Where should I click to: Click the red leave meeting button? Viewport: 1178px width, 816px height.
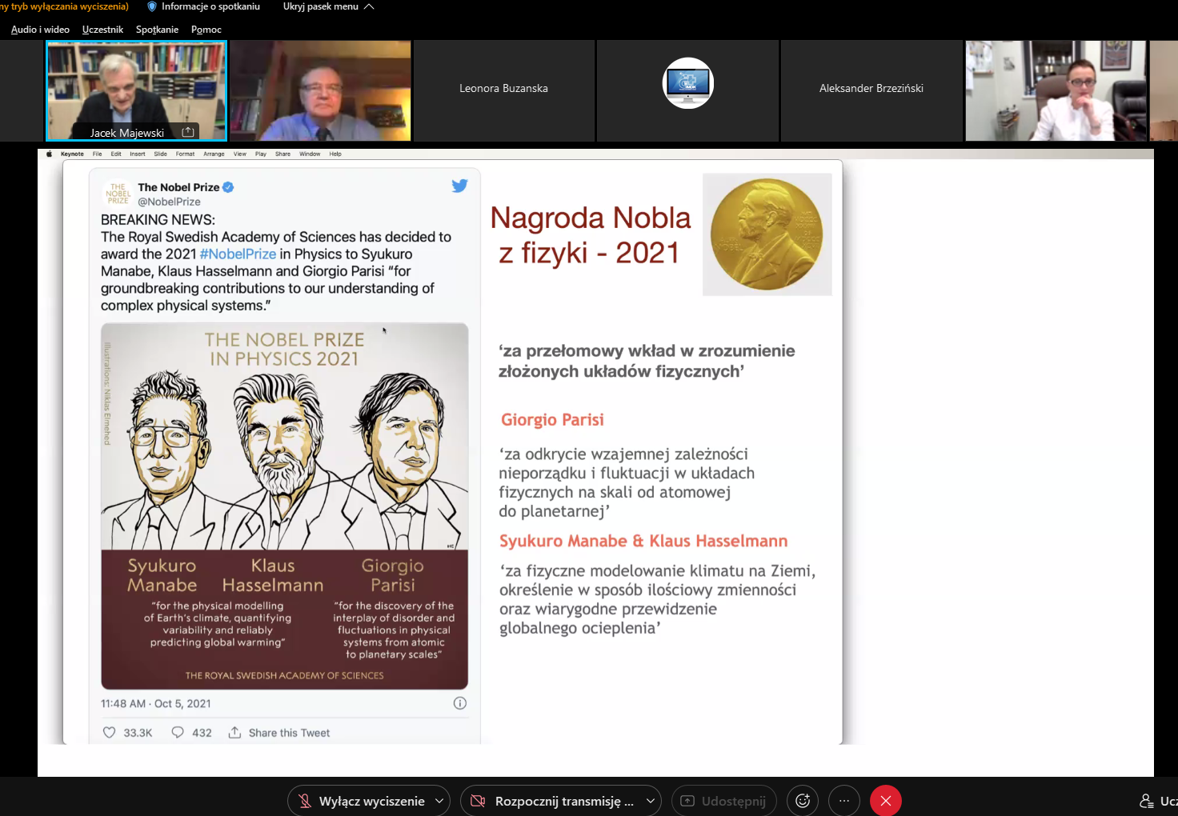[886, 801]
